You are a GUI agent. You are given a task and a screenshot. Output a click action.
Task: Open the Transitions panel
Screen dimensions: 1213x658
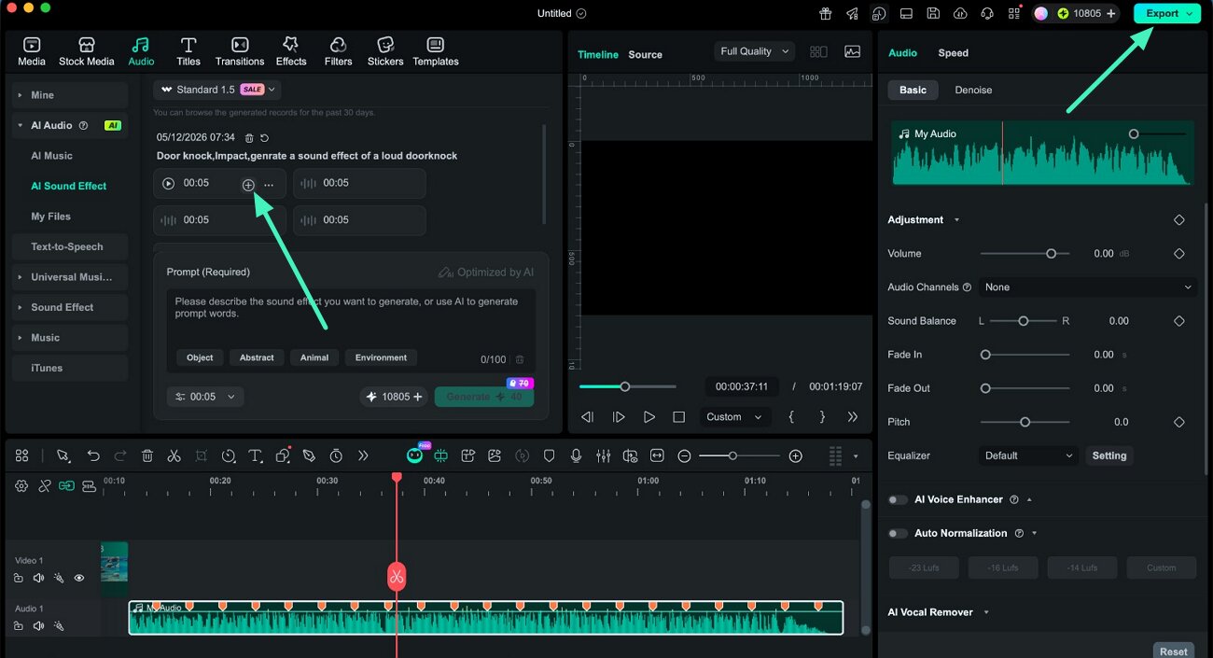(240, 51)
